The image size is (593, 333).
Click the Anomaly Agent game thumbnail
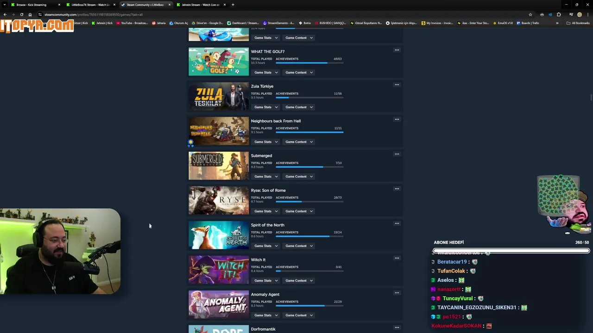pyautogui.click(x=219, y=304)
